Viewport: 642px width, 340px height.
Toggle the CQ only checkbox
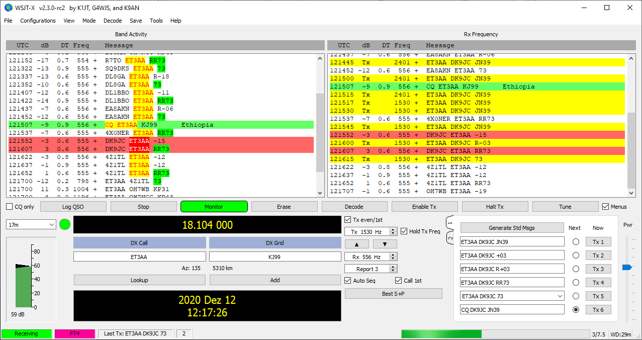tap(10, 207)
